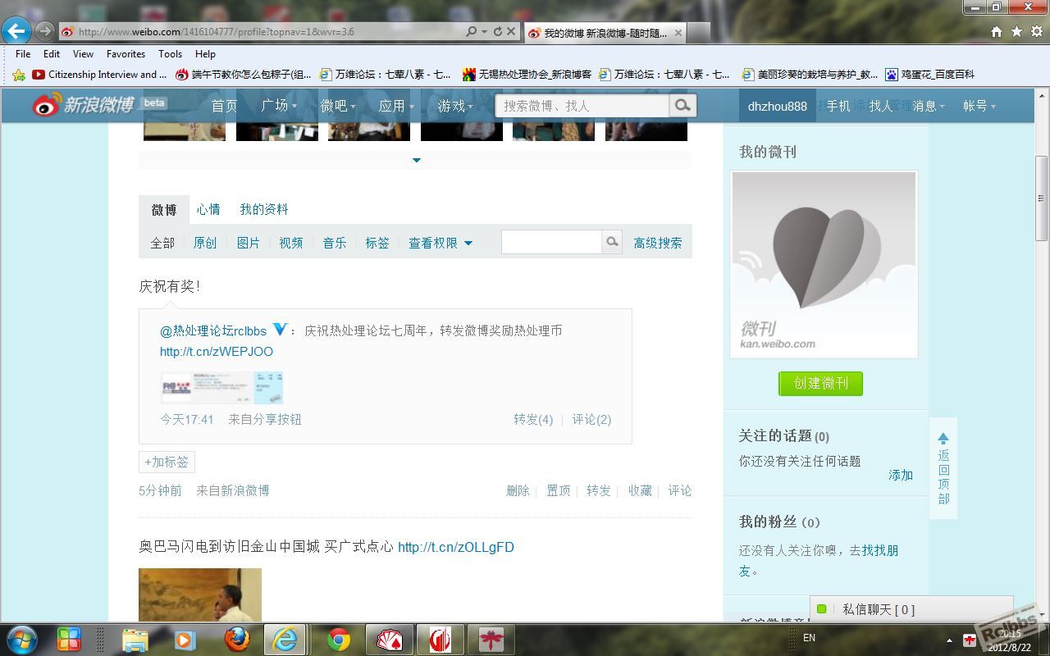Viewport: 1050px width, 656px height.
Task: Click 收藏 to favorite the post
Action: pyautogui.click(x=640, y=490)
